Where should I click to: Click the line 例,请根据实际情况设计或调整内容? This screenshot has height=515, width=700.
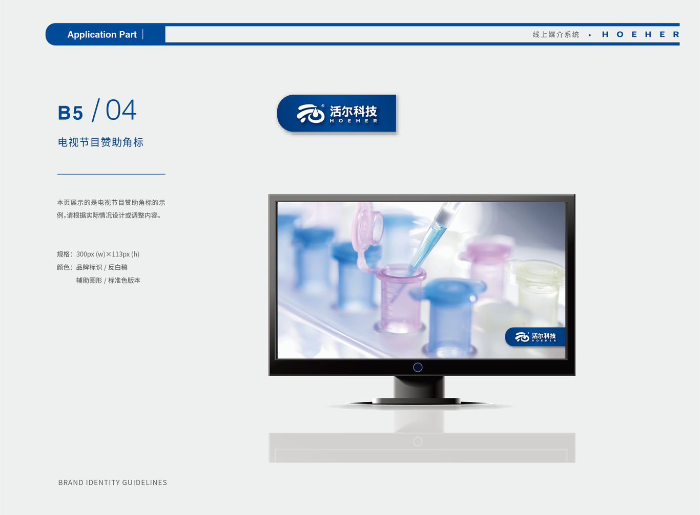pos(110,216)
